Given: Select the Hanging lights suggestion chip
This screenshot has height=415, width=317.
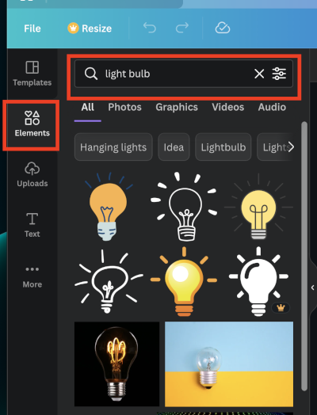Looking at the screenshot, I should (x=113, y=147).
